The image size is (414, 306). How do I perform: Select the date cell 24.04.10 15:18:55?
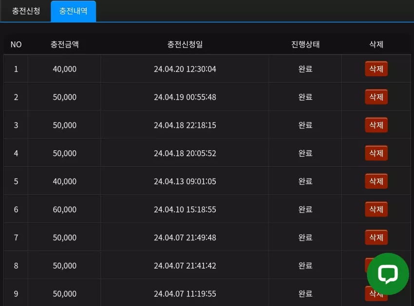(185, 210)
